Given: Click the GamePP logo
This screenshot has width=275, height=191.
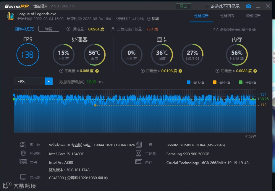Looking at the screenshot, I should point(17,6).
